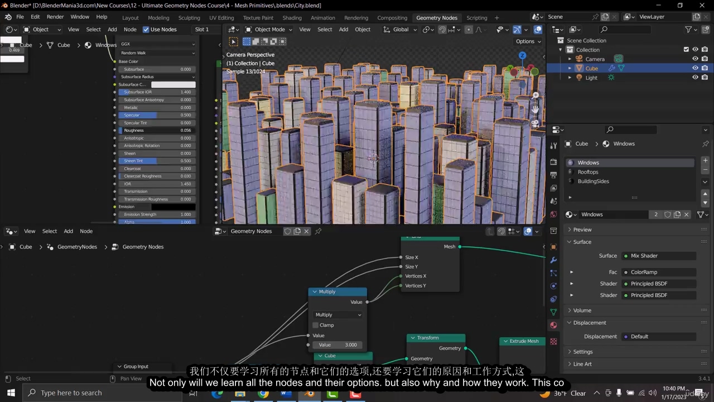The height and width of the screenshot is (402, 714).
Task: Open the Add menu in geometry node editor
Action: (68, 231)
